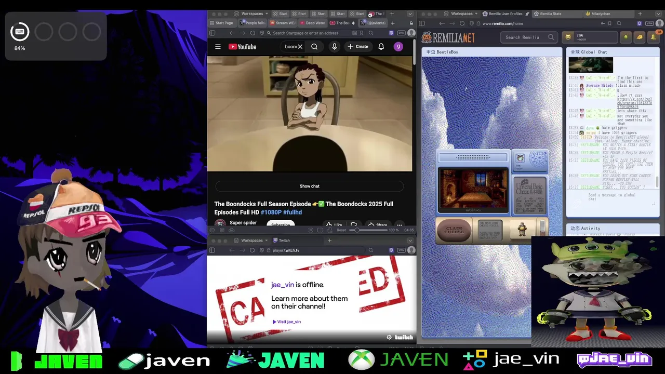Open the YouTube account avatar menu
The height and width of the screenshot is (374, 665).
(x=398, y=47)
